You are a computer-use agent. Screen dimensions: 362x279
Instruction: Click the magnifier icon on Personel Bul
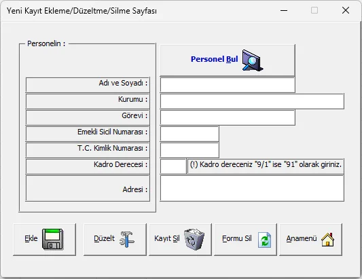(253, 60)
